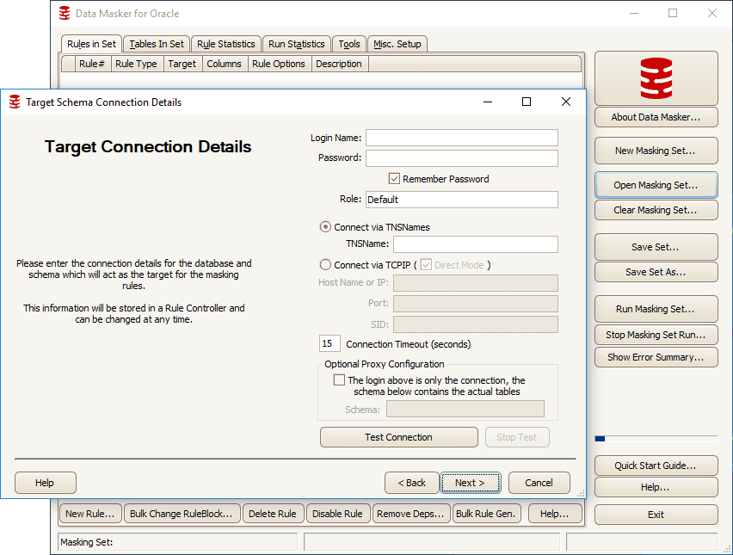Viewport: 733px width, 555px height.
Task: Click the Rule# column header
Action: coord(92,64)
